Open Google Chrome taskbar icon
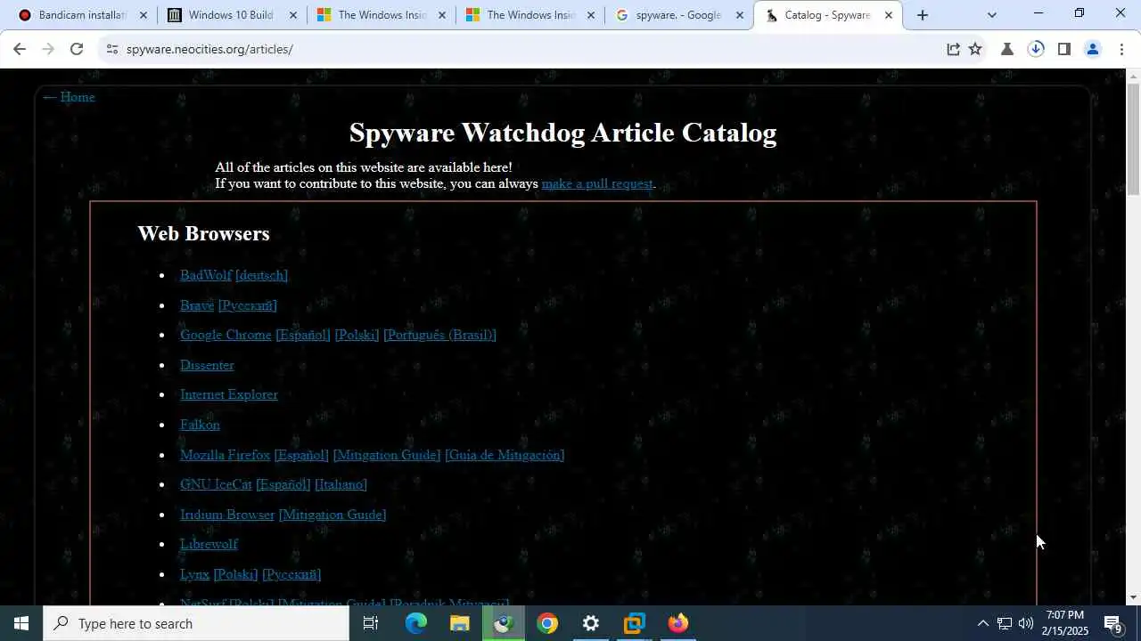Screen dimensions: 1141x641 click(x=547, y=623)
